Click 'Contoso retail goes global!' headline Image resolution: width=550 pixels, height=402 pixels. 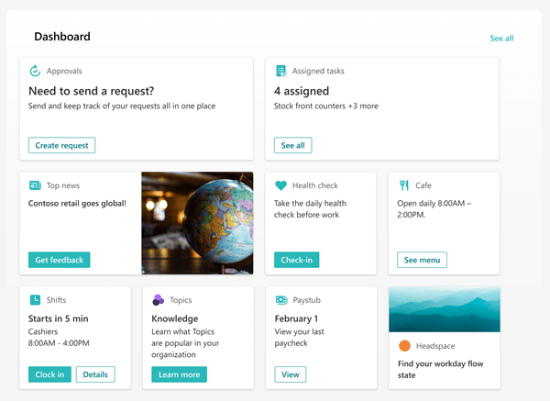[77, 203]
